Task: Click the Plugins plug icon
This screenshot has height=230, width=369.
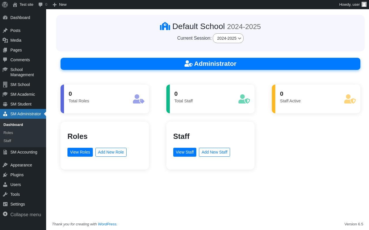Action: 5,175
